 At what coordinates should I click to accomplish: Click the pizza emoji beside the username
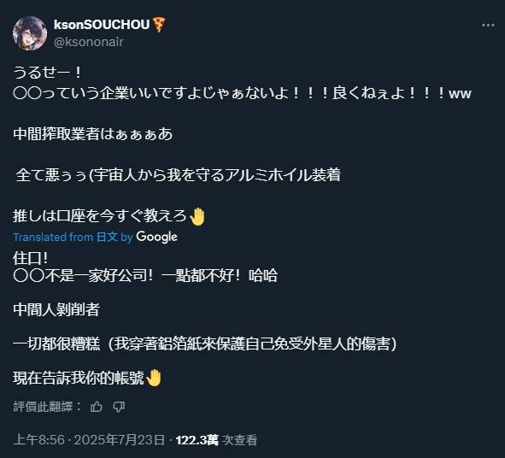[x=159, y=25]
